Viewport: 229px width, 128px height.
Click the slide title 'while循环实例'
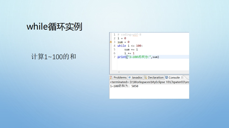(54, 27)
